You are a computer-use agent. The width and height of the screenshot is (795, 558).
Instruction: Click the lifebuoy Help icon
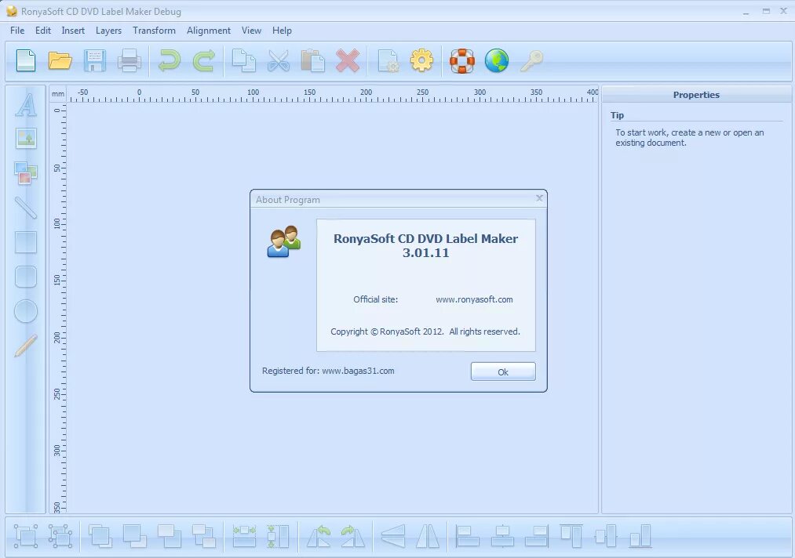point(462,61)
